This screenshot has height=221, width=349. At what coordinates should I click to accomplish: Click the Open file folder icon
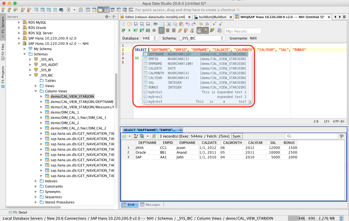129,24
